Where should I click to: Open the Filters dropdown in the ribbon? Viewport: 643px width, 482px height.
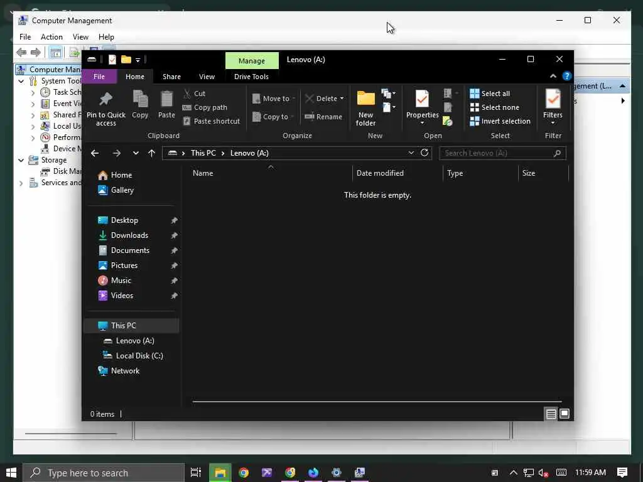tap(553, 108)
